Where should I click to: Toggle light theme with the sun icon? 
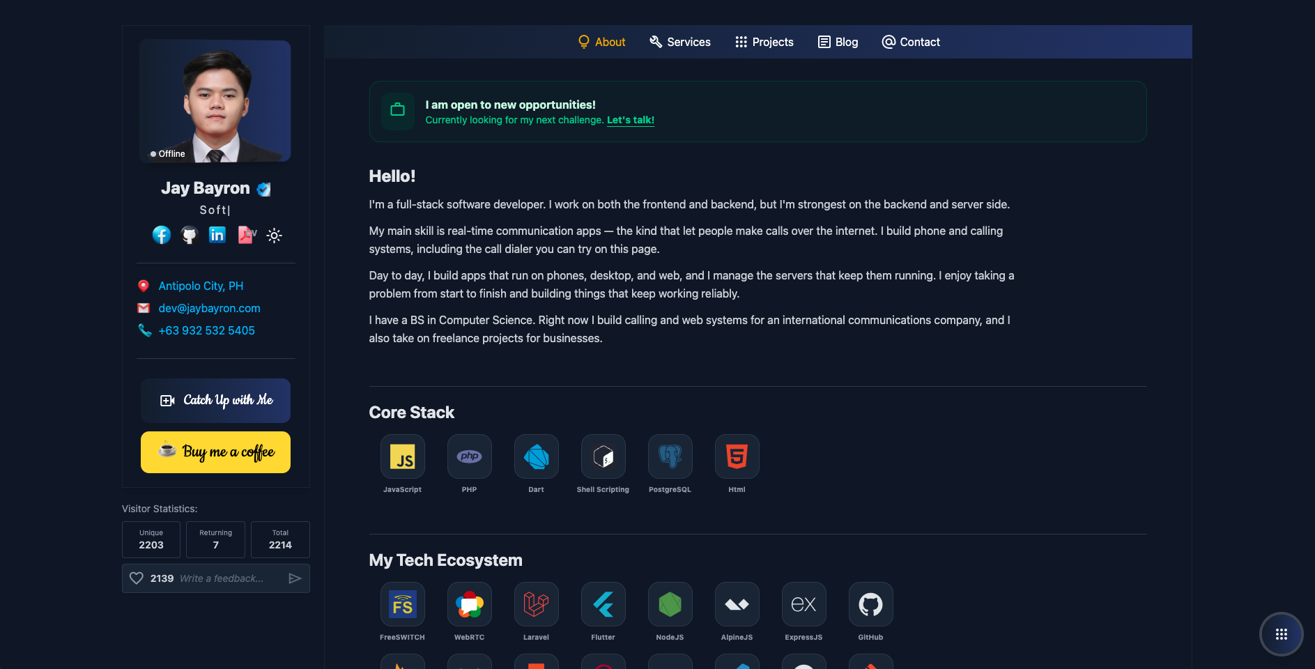275,236
